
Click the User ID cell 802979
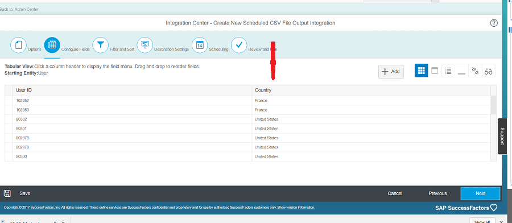[x=132, y=147]
